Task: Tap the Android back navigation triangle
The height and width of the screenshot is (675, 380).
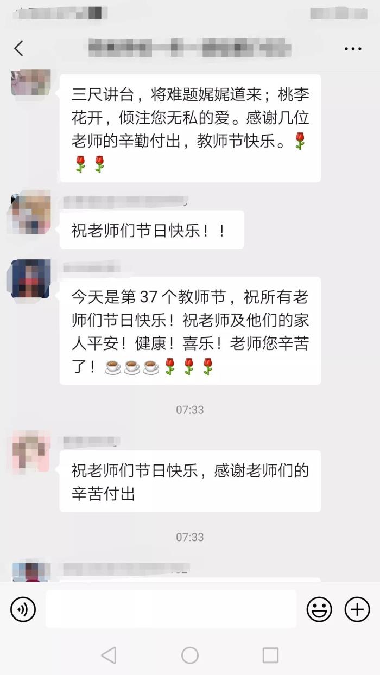Action: coord(109,655)
